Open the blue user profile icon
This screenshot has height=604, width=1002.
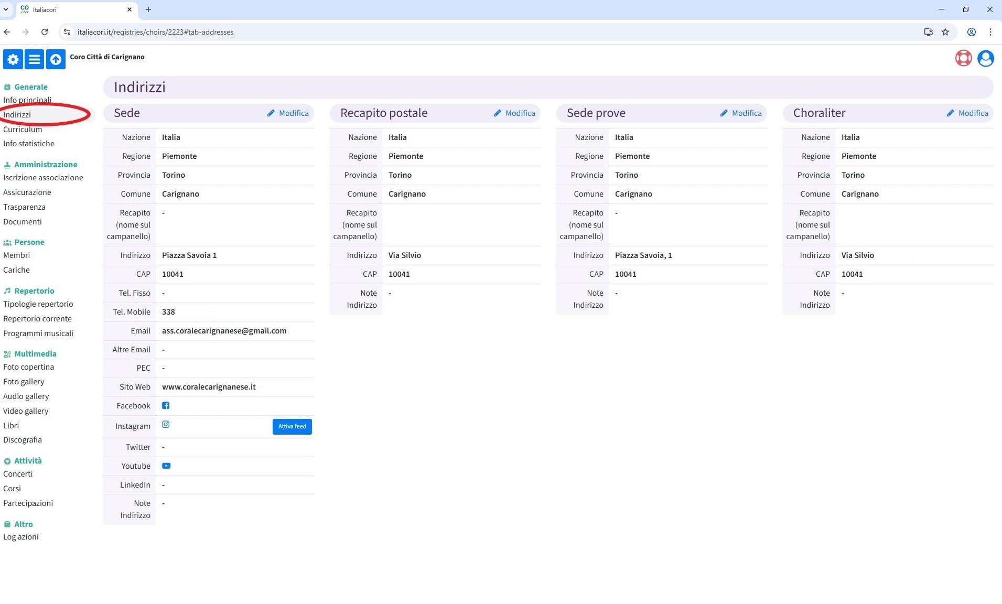point(985,58)
